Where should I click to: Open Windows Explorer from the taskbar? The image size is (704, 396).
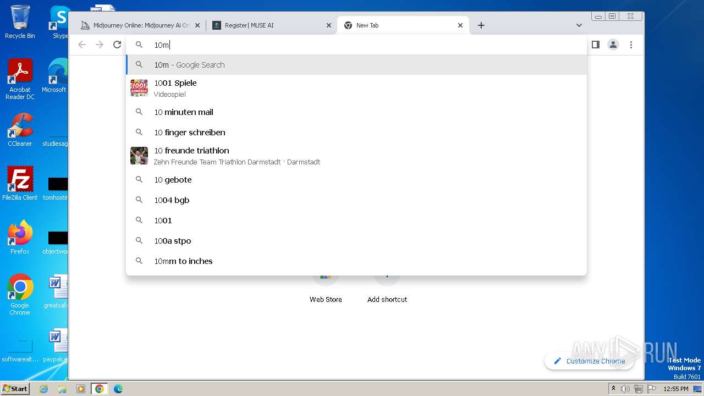tap(62, 389)
